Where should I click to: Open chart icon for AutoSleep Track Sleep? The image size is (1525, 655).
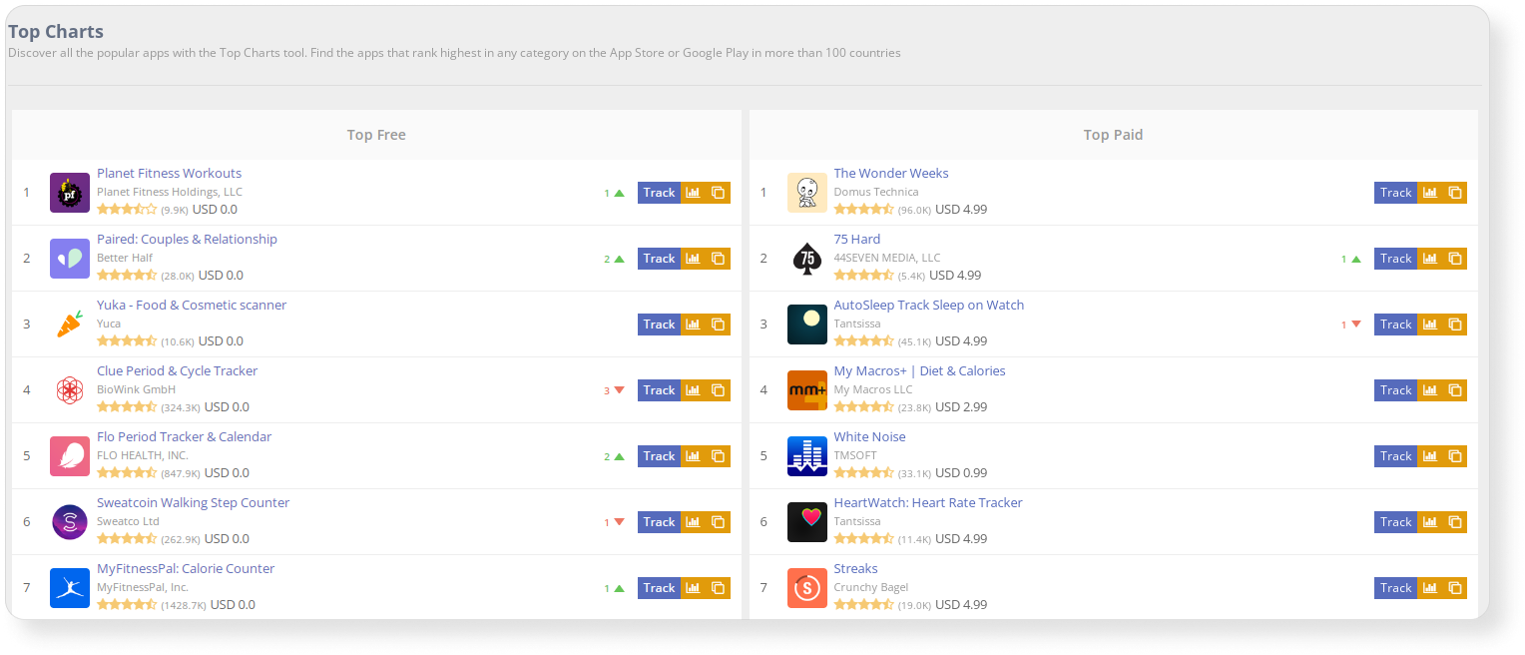pyautogui.click(x=1429, y=325)
